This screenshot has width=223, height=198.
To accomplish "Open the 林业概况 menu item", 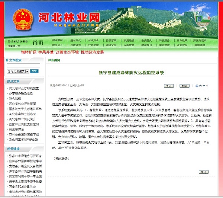I will [x=58, y=40].
